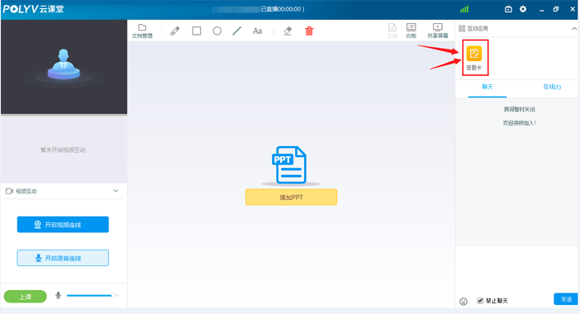Open the settings gear icon
Image resolution: width=580 pixels, height=314 pixels.
tap(523, 9)
